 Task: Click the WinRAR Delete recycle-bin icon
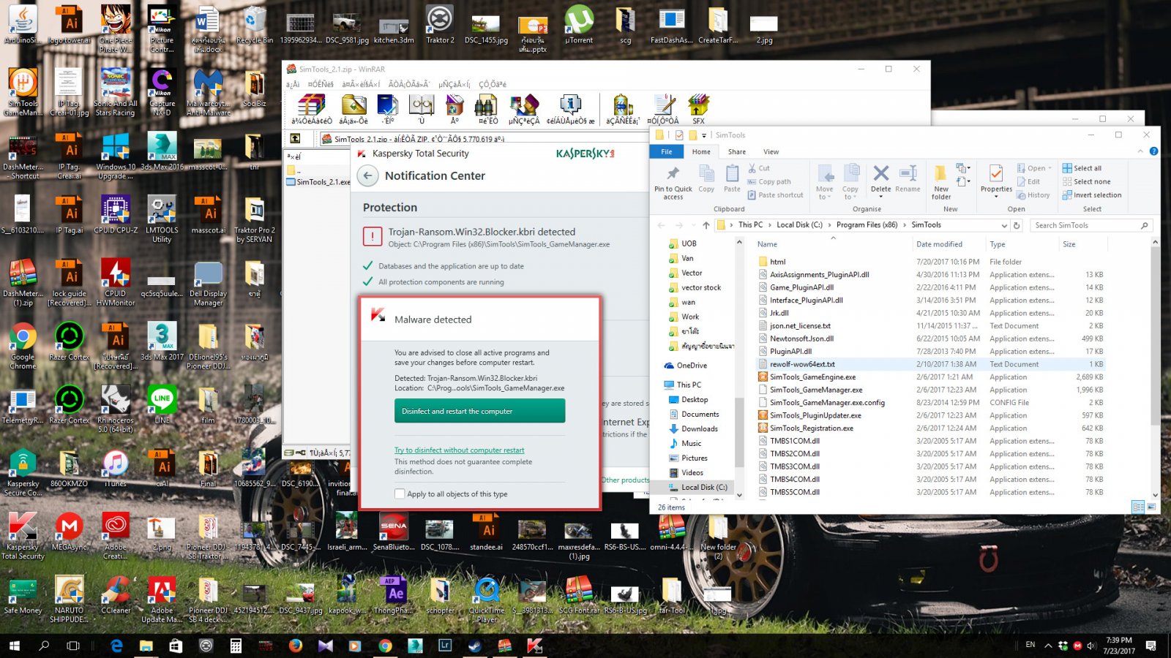(x=454, y=105)
